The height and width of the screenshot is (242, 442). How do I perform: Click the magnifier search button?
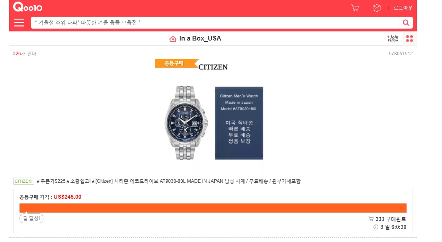click(406, 23)
